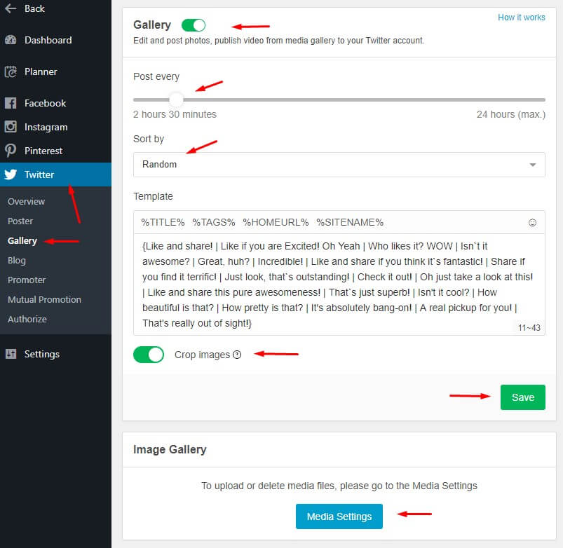Open the Overview submenu item

tap(26, 201)
